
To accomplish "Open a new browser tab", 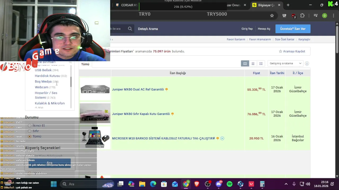I will click(x=288, y=5).
